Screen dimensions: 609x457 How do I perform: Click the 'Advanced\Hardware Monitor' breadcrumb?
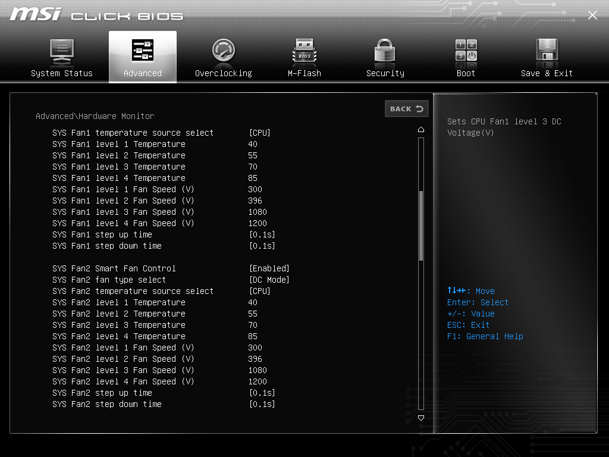point(95,116)
